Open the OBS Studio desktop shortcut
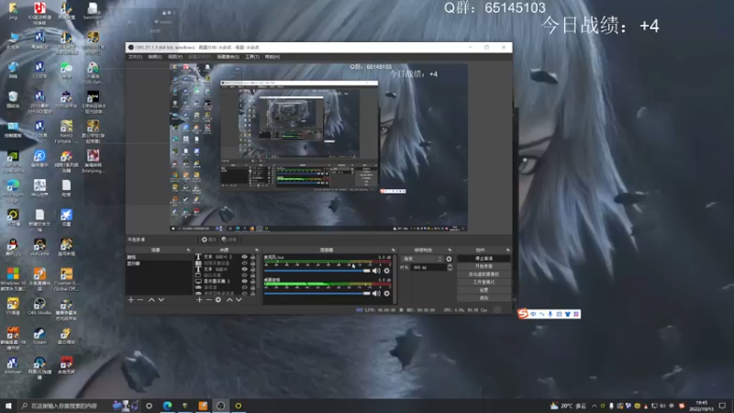Image resolution: width=734 pixels, height=413 pixels. (39, 307)
